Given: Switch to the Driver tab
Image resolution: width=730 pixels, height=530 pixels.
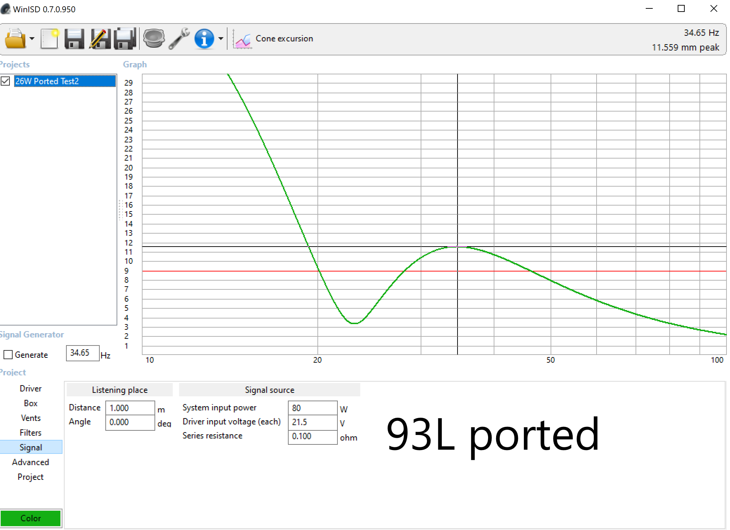Looking at the screenshot, I should (31, 389).
